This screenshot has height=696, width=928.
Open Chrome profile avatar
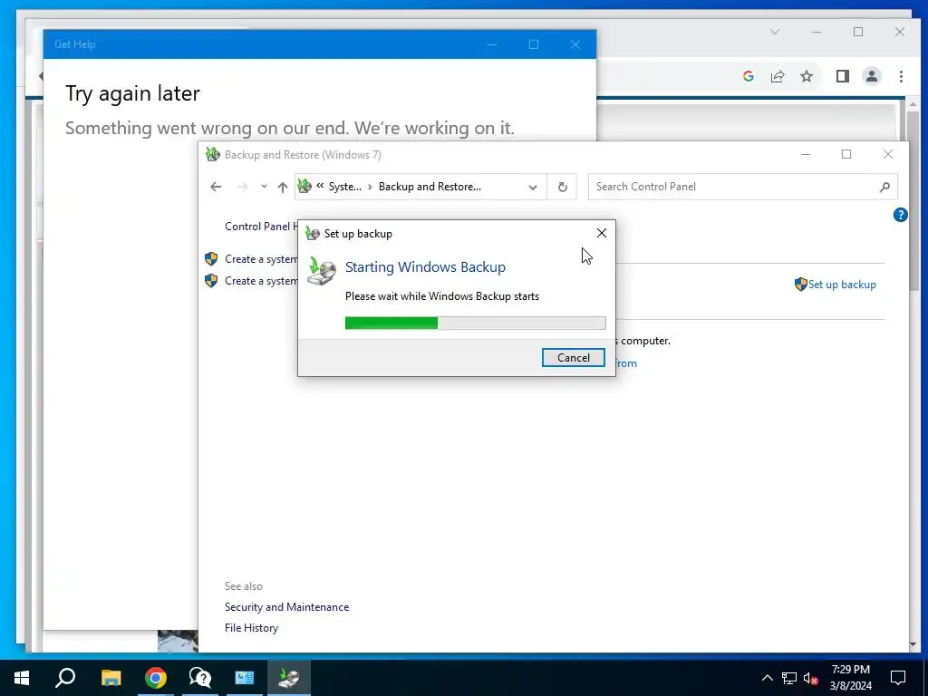point(871,76)
